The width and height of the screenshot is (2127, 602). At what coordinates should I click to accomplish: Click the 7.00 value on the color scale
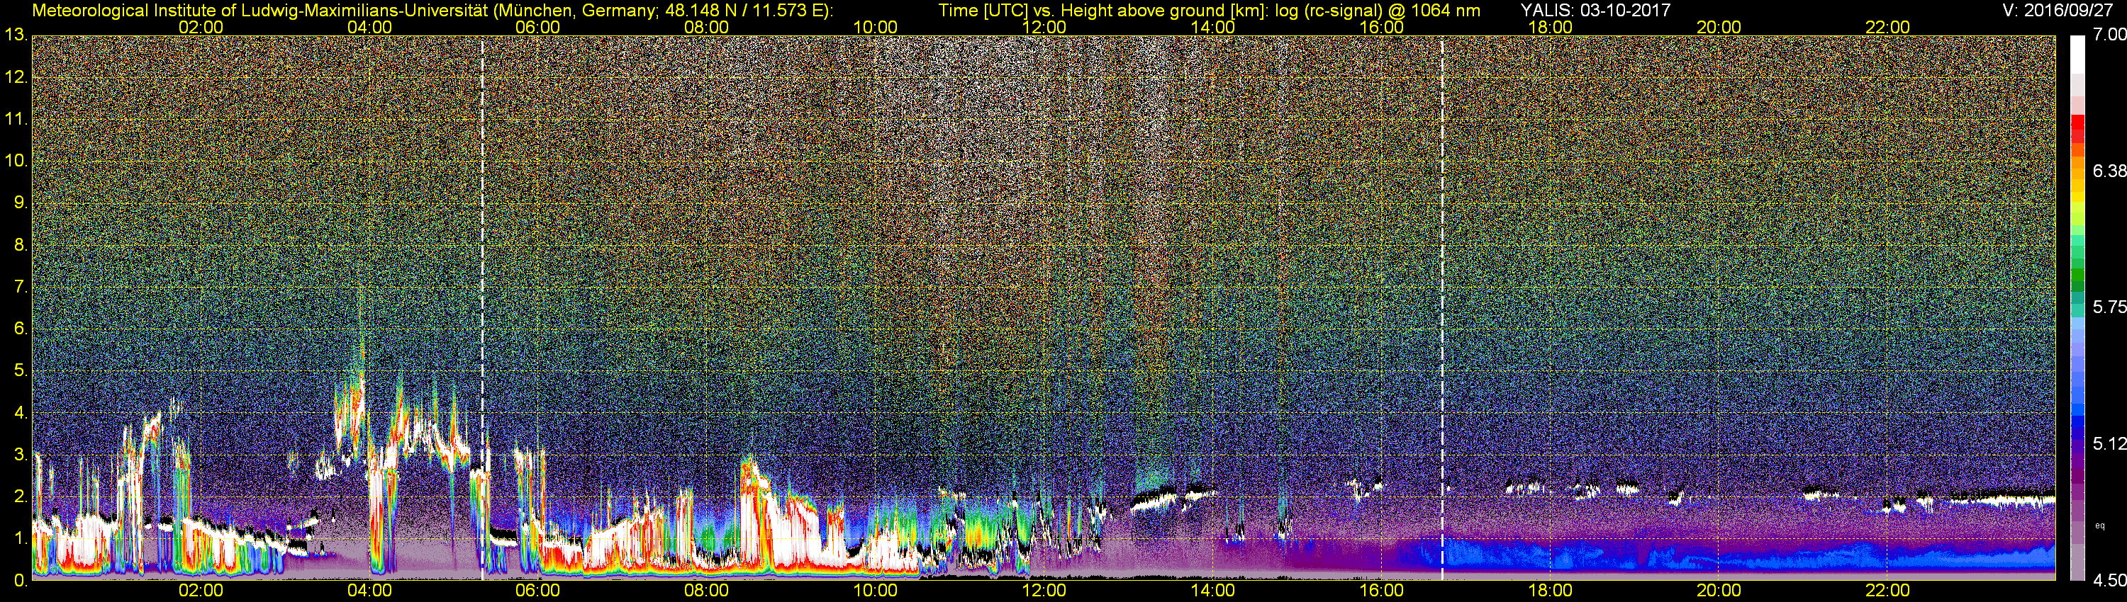pos(2109,35)
